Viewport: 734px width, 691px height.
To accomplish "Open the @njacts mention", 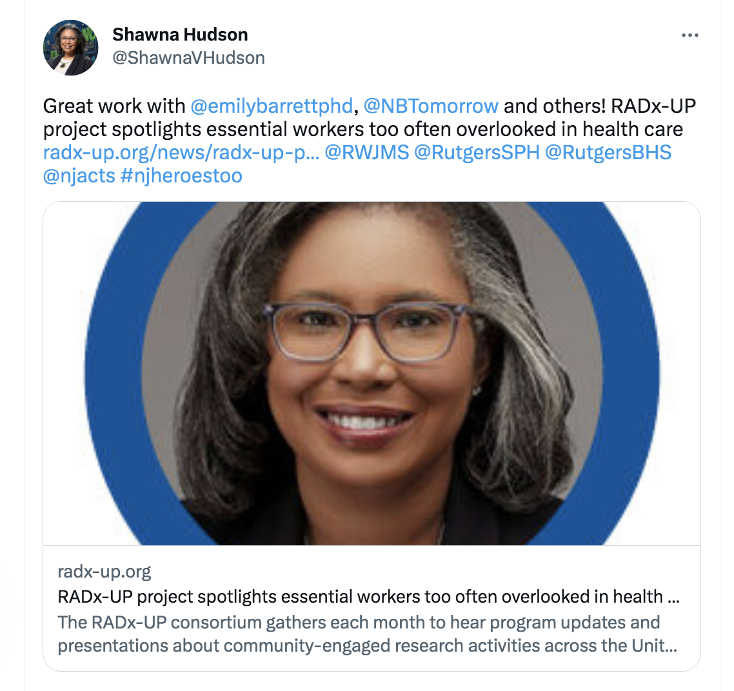I will [79, 177].
